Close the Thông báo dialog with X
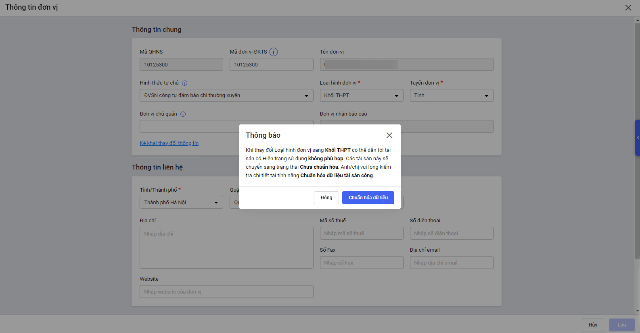Image resolution: width=640 pixels, height=333 pixels. pyautogui.click(x=389, y=135)
